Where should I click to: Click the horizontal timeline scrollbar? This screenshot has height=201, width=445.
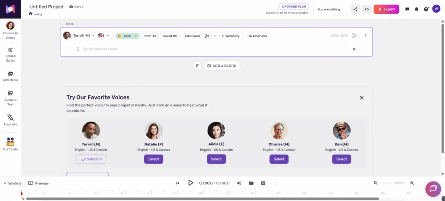[x=203, y=199]
